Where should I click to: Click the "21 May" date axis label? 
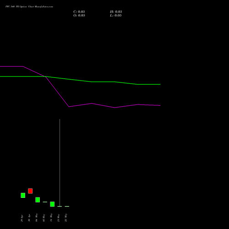click(x=59, y=218)
